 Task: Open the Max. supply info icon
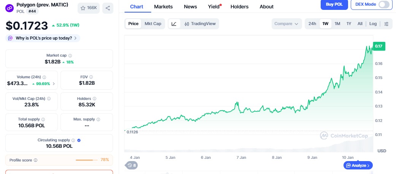(x=98, y=119)
